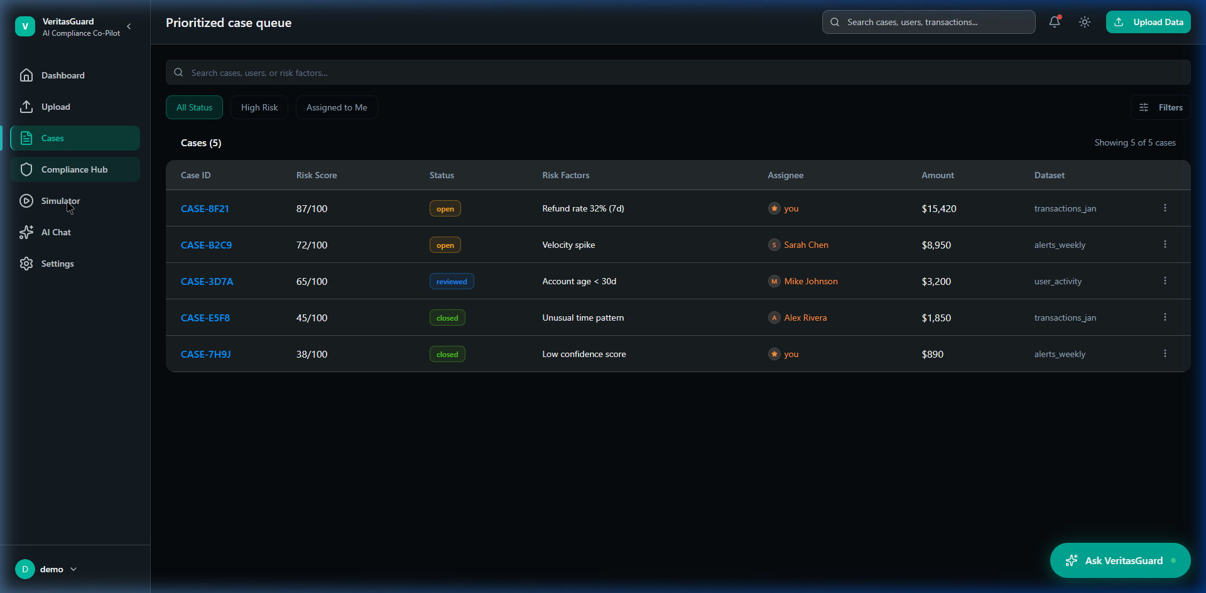Open the Dashboard from the sidebar
The width and height of the screenshot is (1206, 593).
pyautogui.click(x=63, y=75)
